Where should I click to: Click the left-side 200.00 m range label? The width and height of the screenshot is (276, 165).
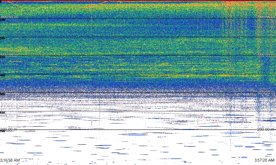tap(9, 129)
